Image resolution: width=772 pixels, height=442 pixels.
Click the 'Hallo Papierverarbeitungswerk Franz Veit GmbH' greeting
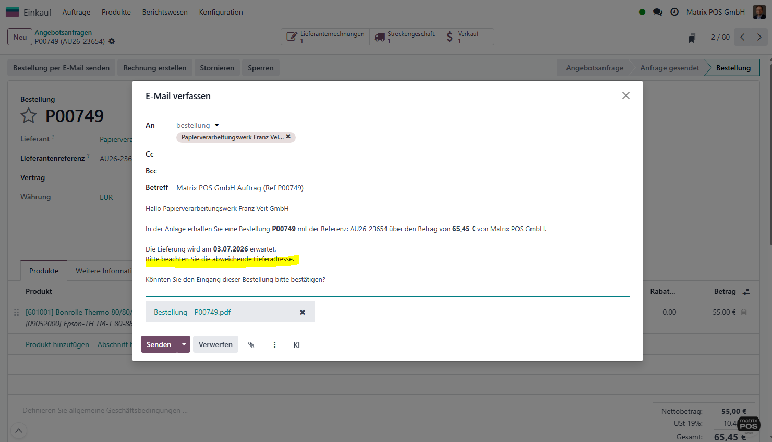click(217, 208)
